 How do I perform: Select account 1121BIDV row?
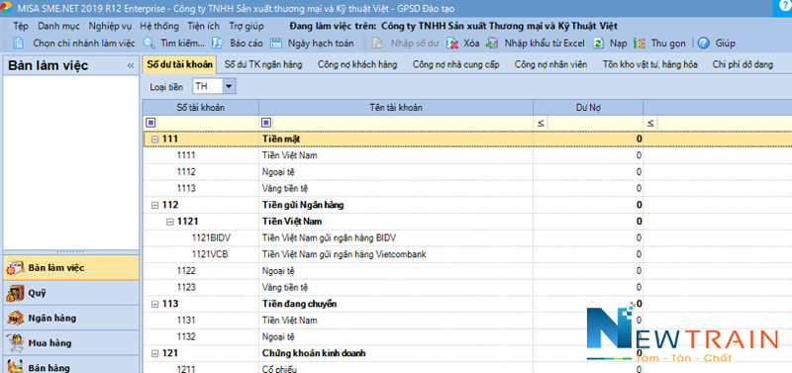(x=467, y=237)
